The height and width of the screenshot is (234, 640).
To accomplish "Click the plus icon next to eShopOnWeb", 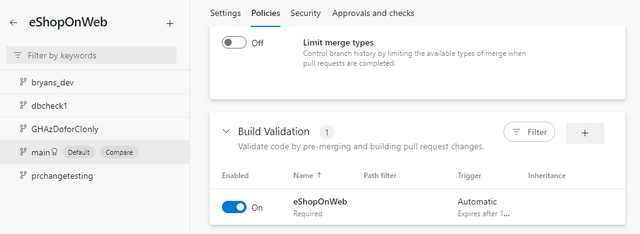I will [x=170, y=23].
